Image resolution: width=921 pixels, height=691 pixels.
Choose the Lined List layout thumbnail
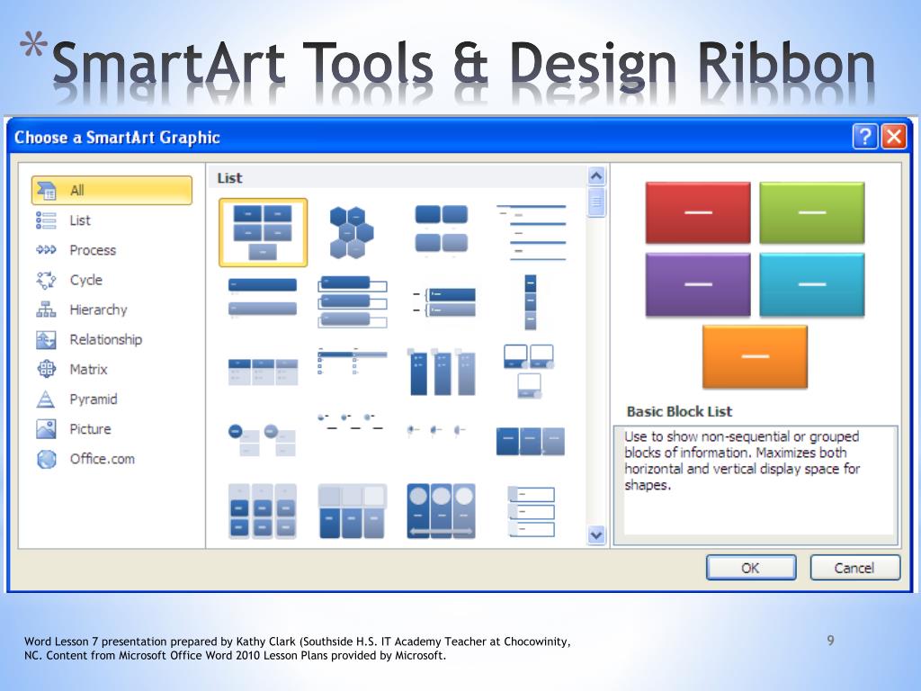[531, 233]
